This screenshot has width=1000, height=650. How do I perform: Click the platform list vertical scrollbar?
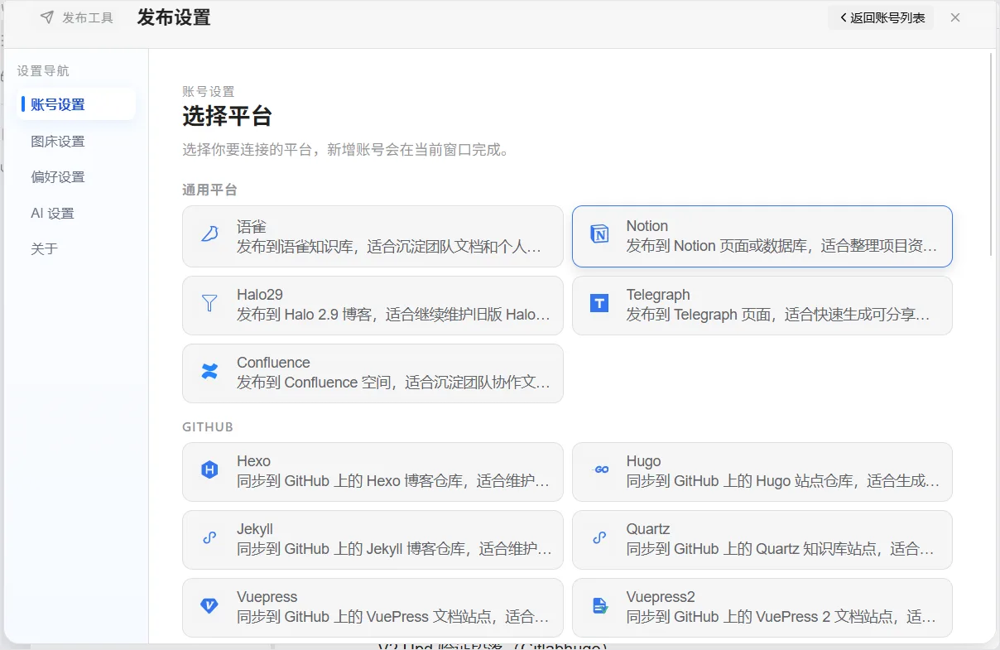pyautogui.click(x=992, y=154)
